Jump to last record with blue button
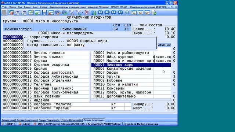The image size is (235, 132). [x=120, y=12]
